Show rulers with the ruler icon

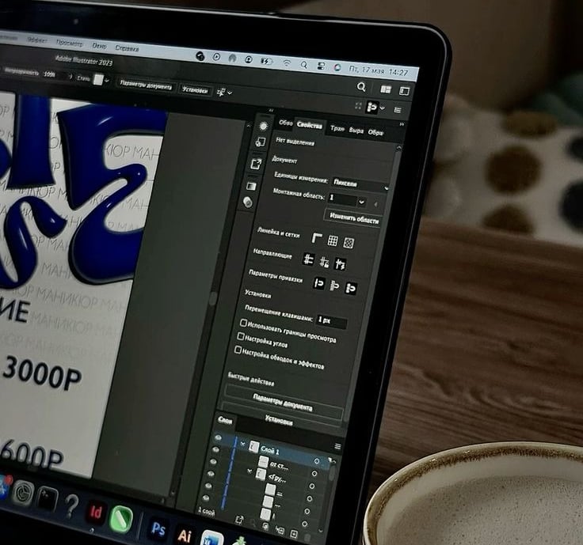click(x=316, y=237)
